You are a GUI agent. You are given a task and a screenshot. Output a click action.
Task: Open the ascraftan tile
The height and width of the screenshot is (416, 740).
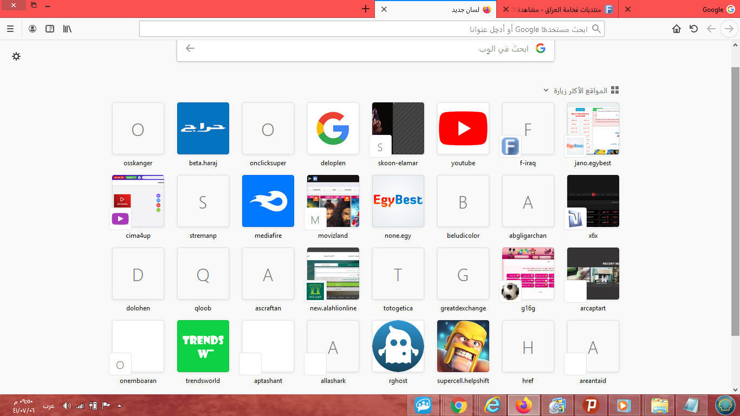coord(268,274)
